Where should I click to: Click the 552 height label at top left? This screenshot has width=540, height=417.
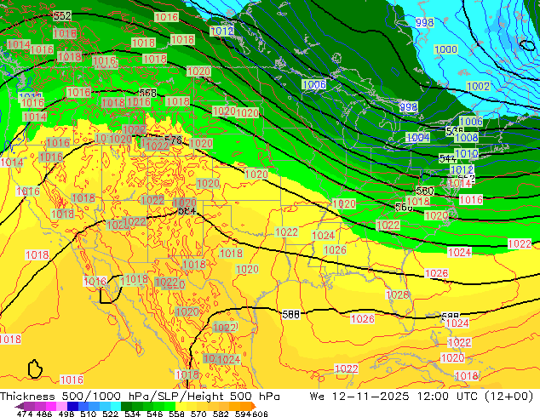click(62, 15)
